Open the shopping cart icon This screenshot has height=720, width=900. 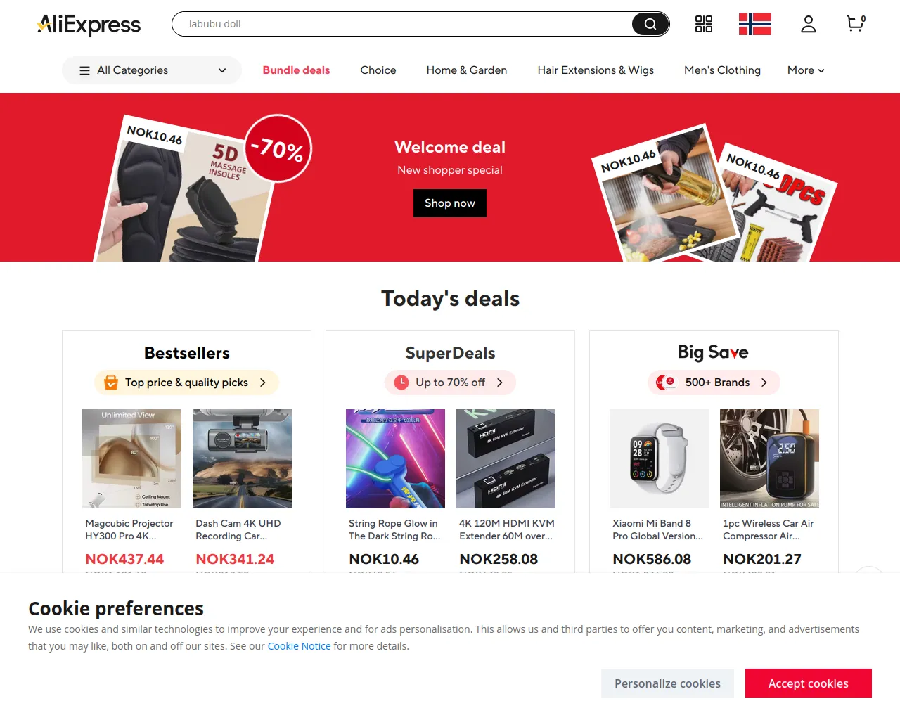click(x=856, y=24)
